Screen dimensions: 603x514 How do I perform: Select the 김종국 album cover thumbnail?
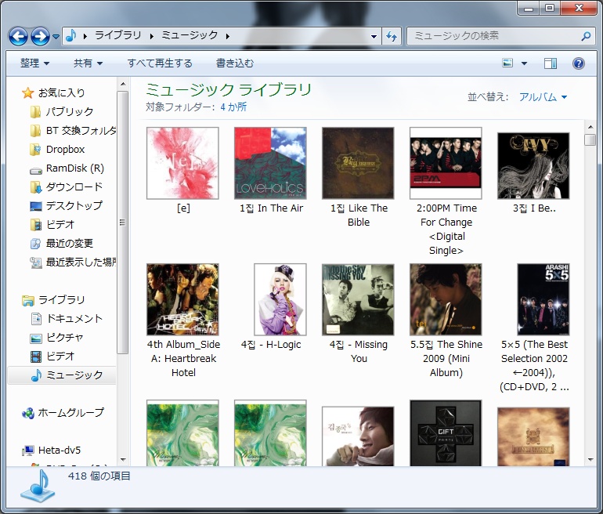click(358, 436)
